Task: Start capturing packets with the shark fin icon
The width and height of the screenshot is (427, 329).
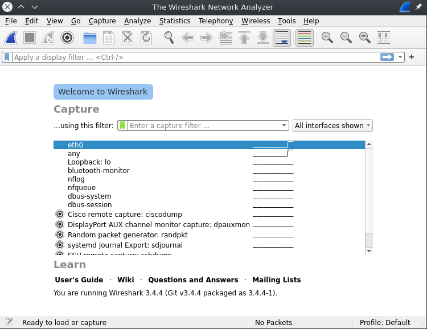Action: coord(11,38)
